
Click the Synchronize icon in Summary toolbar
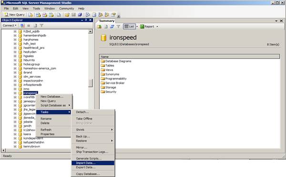tap(112, 27)
